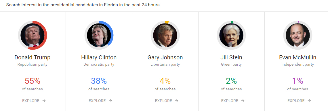This screenshot has height=111, width=328.
Task: Click the Donald Trump name heading
Action: 33,57
